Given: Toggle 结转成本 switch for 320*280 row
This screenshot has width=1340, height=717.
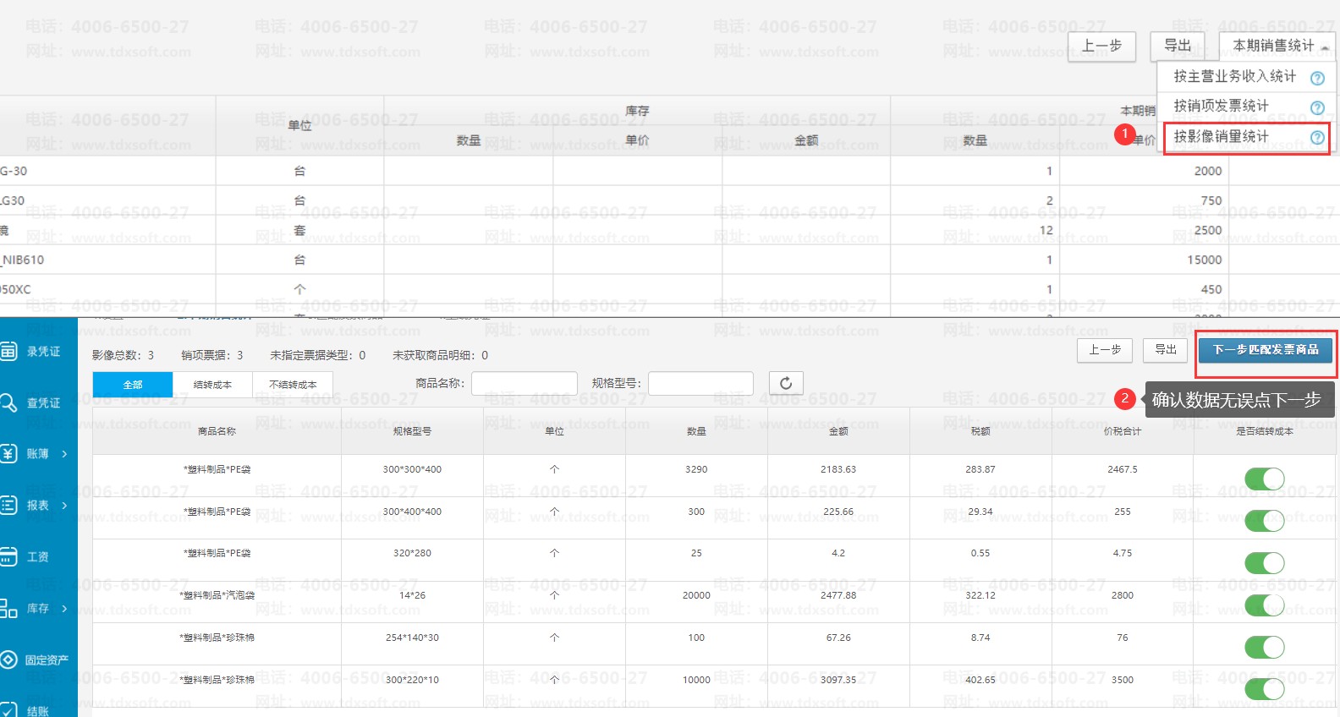Looking at the screenshot, I should [1265, 563].
